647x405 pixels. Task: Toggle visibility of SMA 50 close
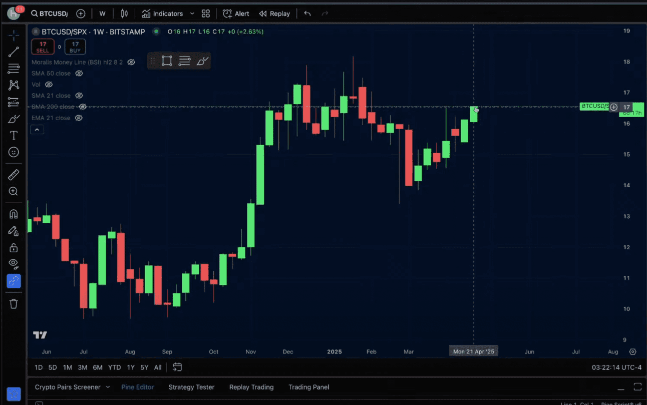click(79, 73)
